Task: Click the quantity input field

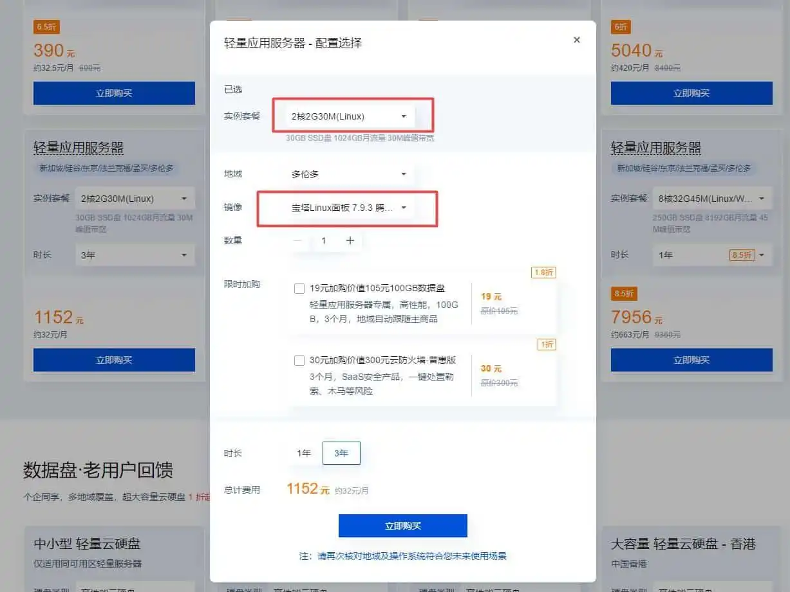Action: click(324, 240)
